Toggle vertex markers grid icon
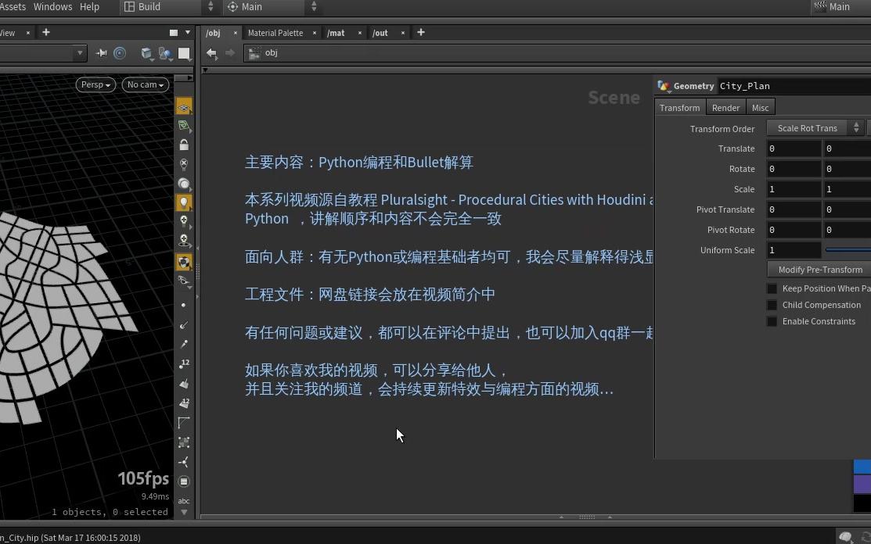 184,442
